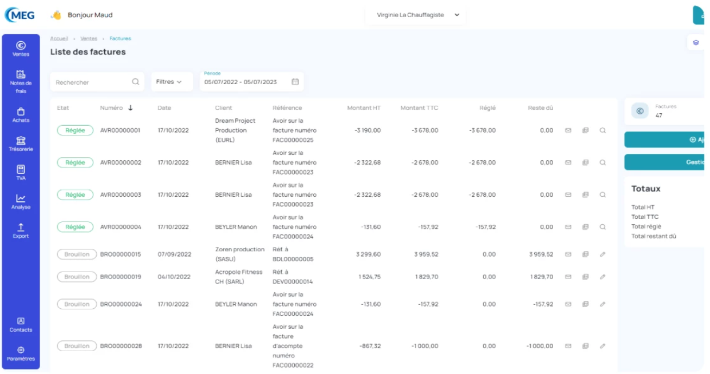The width and height of the screenshot is (710, 374).
Task: Click the Export upload icon
Action: point(21,230)
